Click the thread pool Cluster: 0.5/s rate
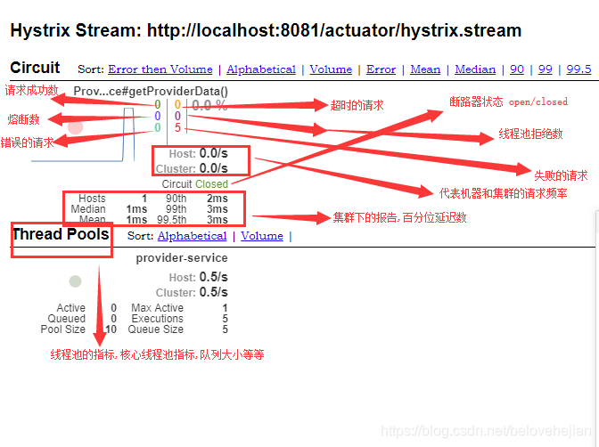599x447 pixels. (192, 292)
